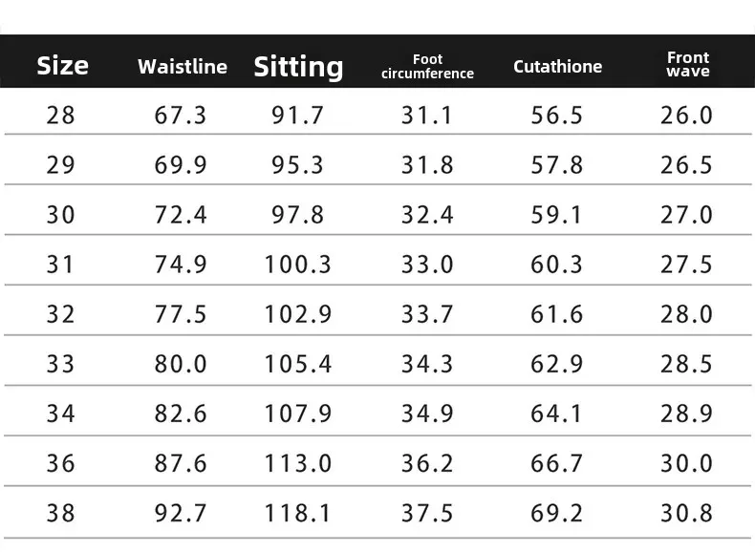Click size 34 in the Size column

(60, 414)
